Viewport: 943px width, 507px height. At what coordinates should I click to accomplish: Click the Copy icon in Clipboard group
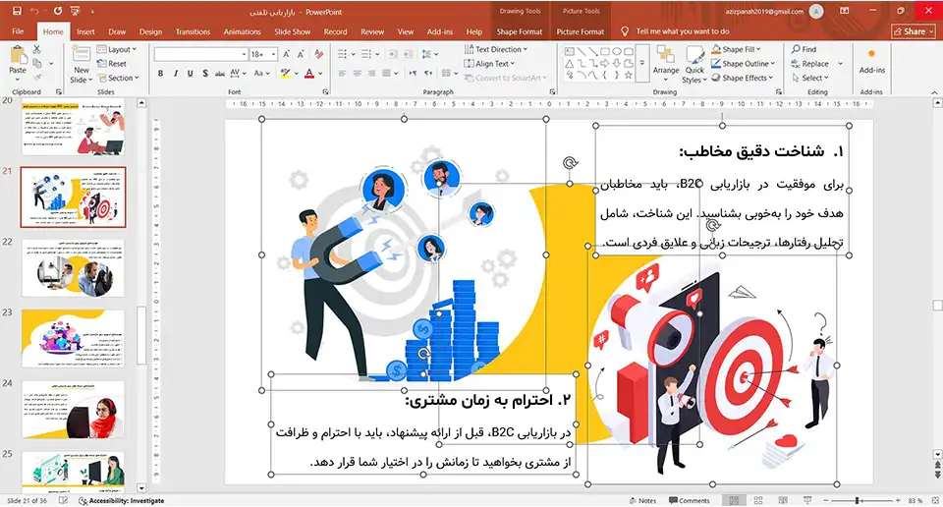[x=37, y=63]
